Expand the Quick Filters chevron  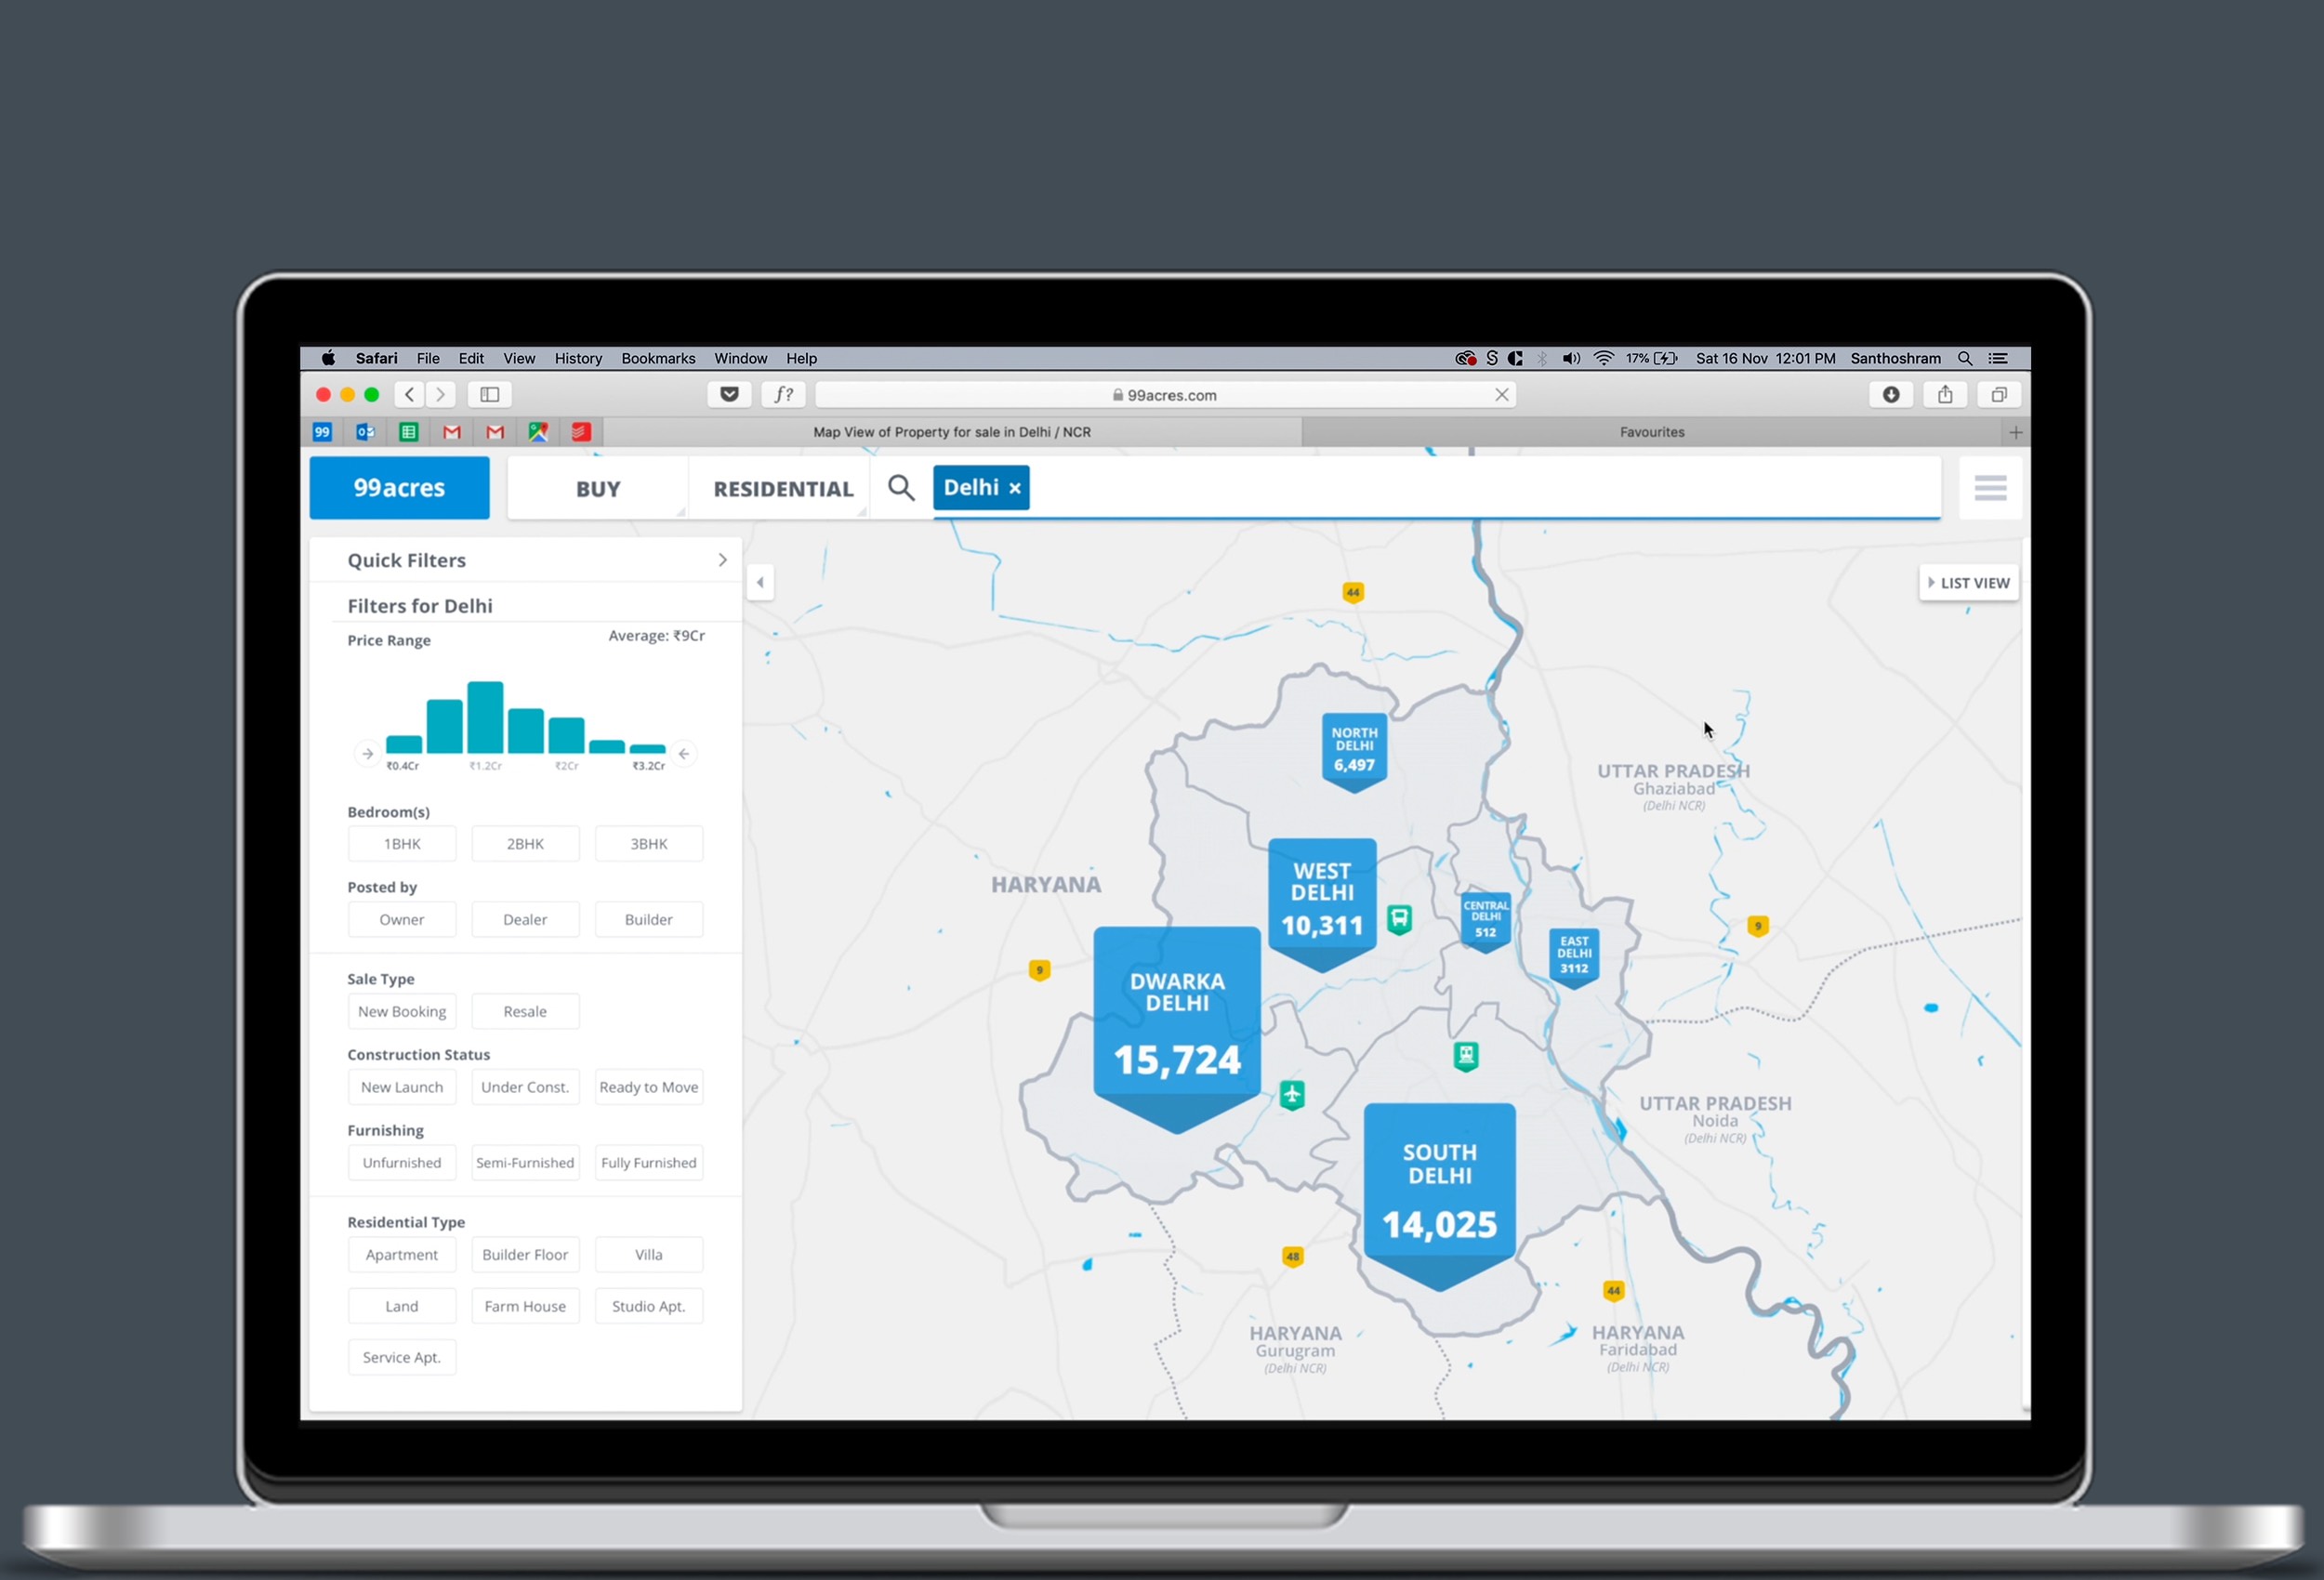coord(722,560)
